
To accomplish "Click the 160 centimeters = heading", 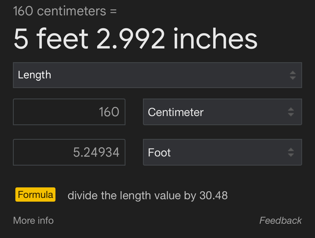I will pos(65,11).
